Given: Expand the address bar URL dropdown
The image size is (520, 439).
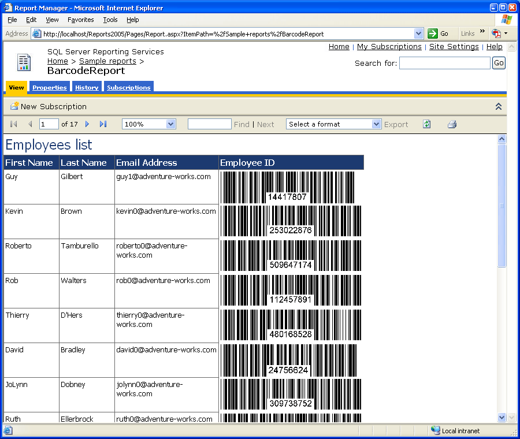Looking at the screenshot, I should click(419, 34).
